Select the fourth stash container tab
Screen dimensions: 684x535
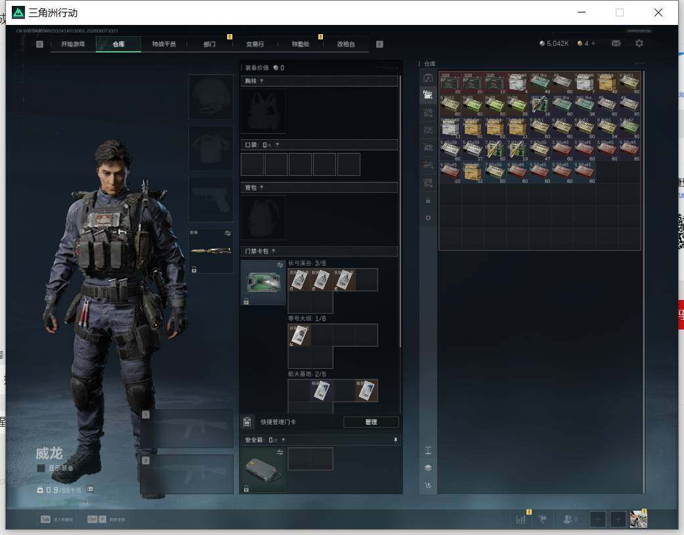click(428, 130)
